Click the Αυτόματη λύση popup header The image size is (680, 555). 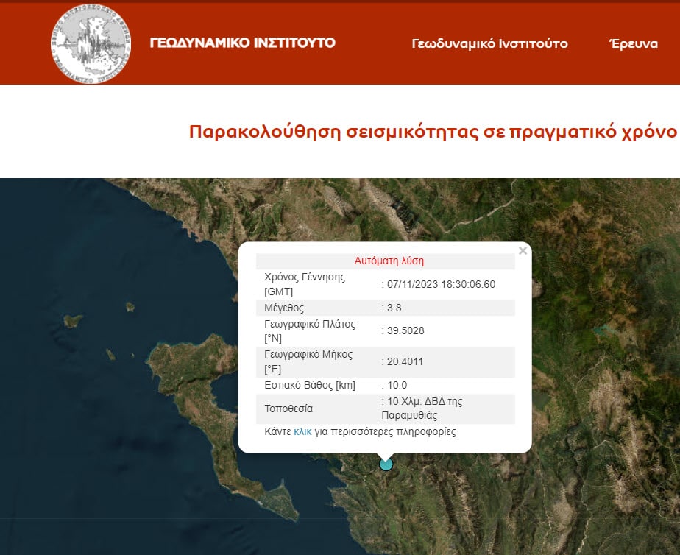point(389,261)
